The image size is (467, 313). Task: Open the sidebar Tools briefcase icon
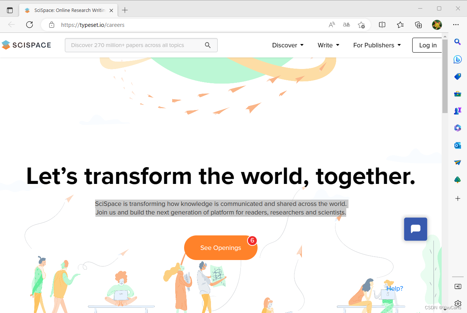(458, 94)
